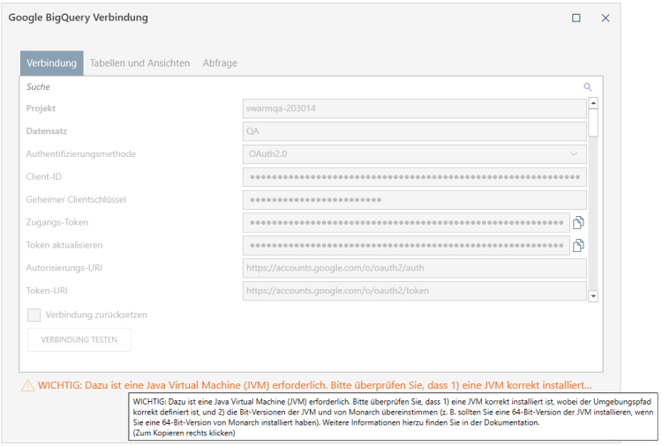Viewport: 662px width, 446px height.
Task: Click the vertical scrollbar thumb
Action: click(593, 123)
